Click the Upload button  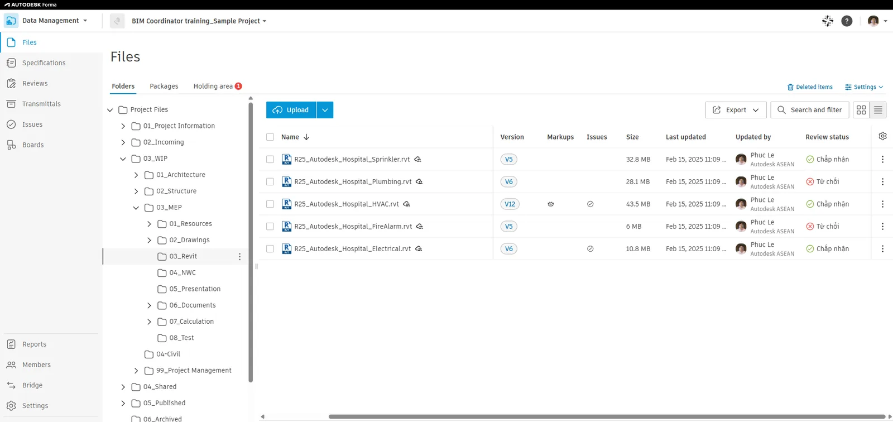click(291, 110)
